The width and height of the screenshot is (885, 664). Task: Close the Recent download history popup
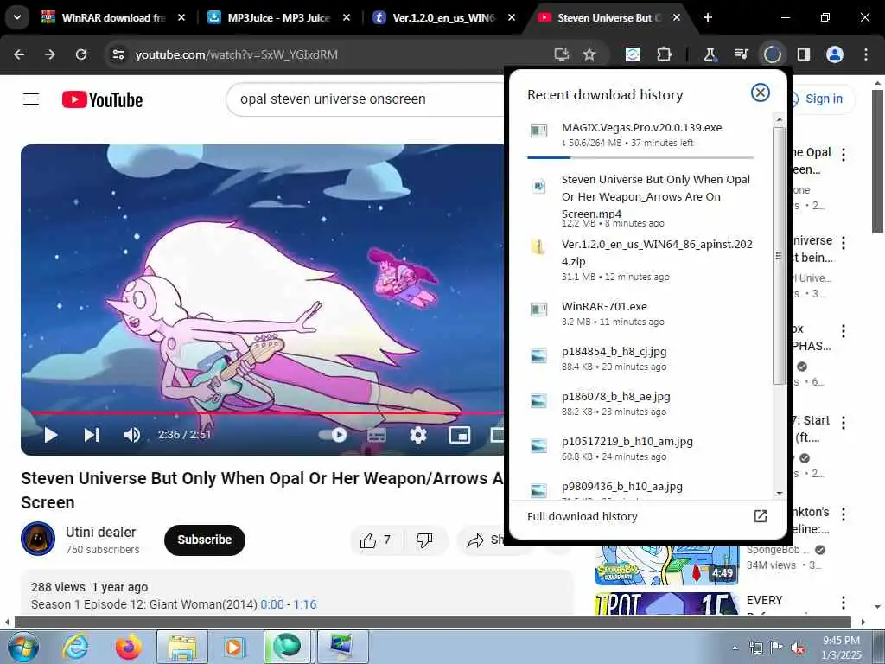tap(761, 93)
